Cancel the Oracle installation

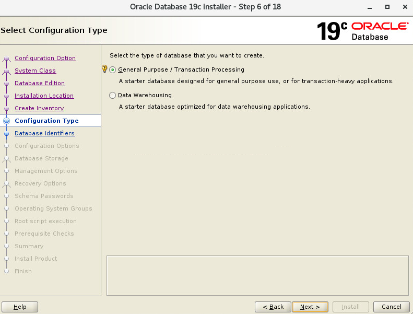[x=392, y=307]
